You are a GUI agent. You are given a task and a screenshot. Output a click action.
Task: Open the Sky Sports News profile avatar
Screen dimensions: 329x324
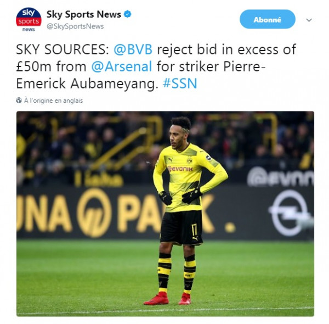coord(29,19)
